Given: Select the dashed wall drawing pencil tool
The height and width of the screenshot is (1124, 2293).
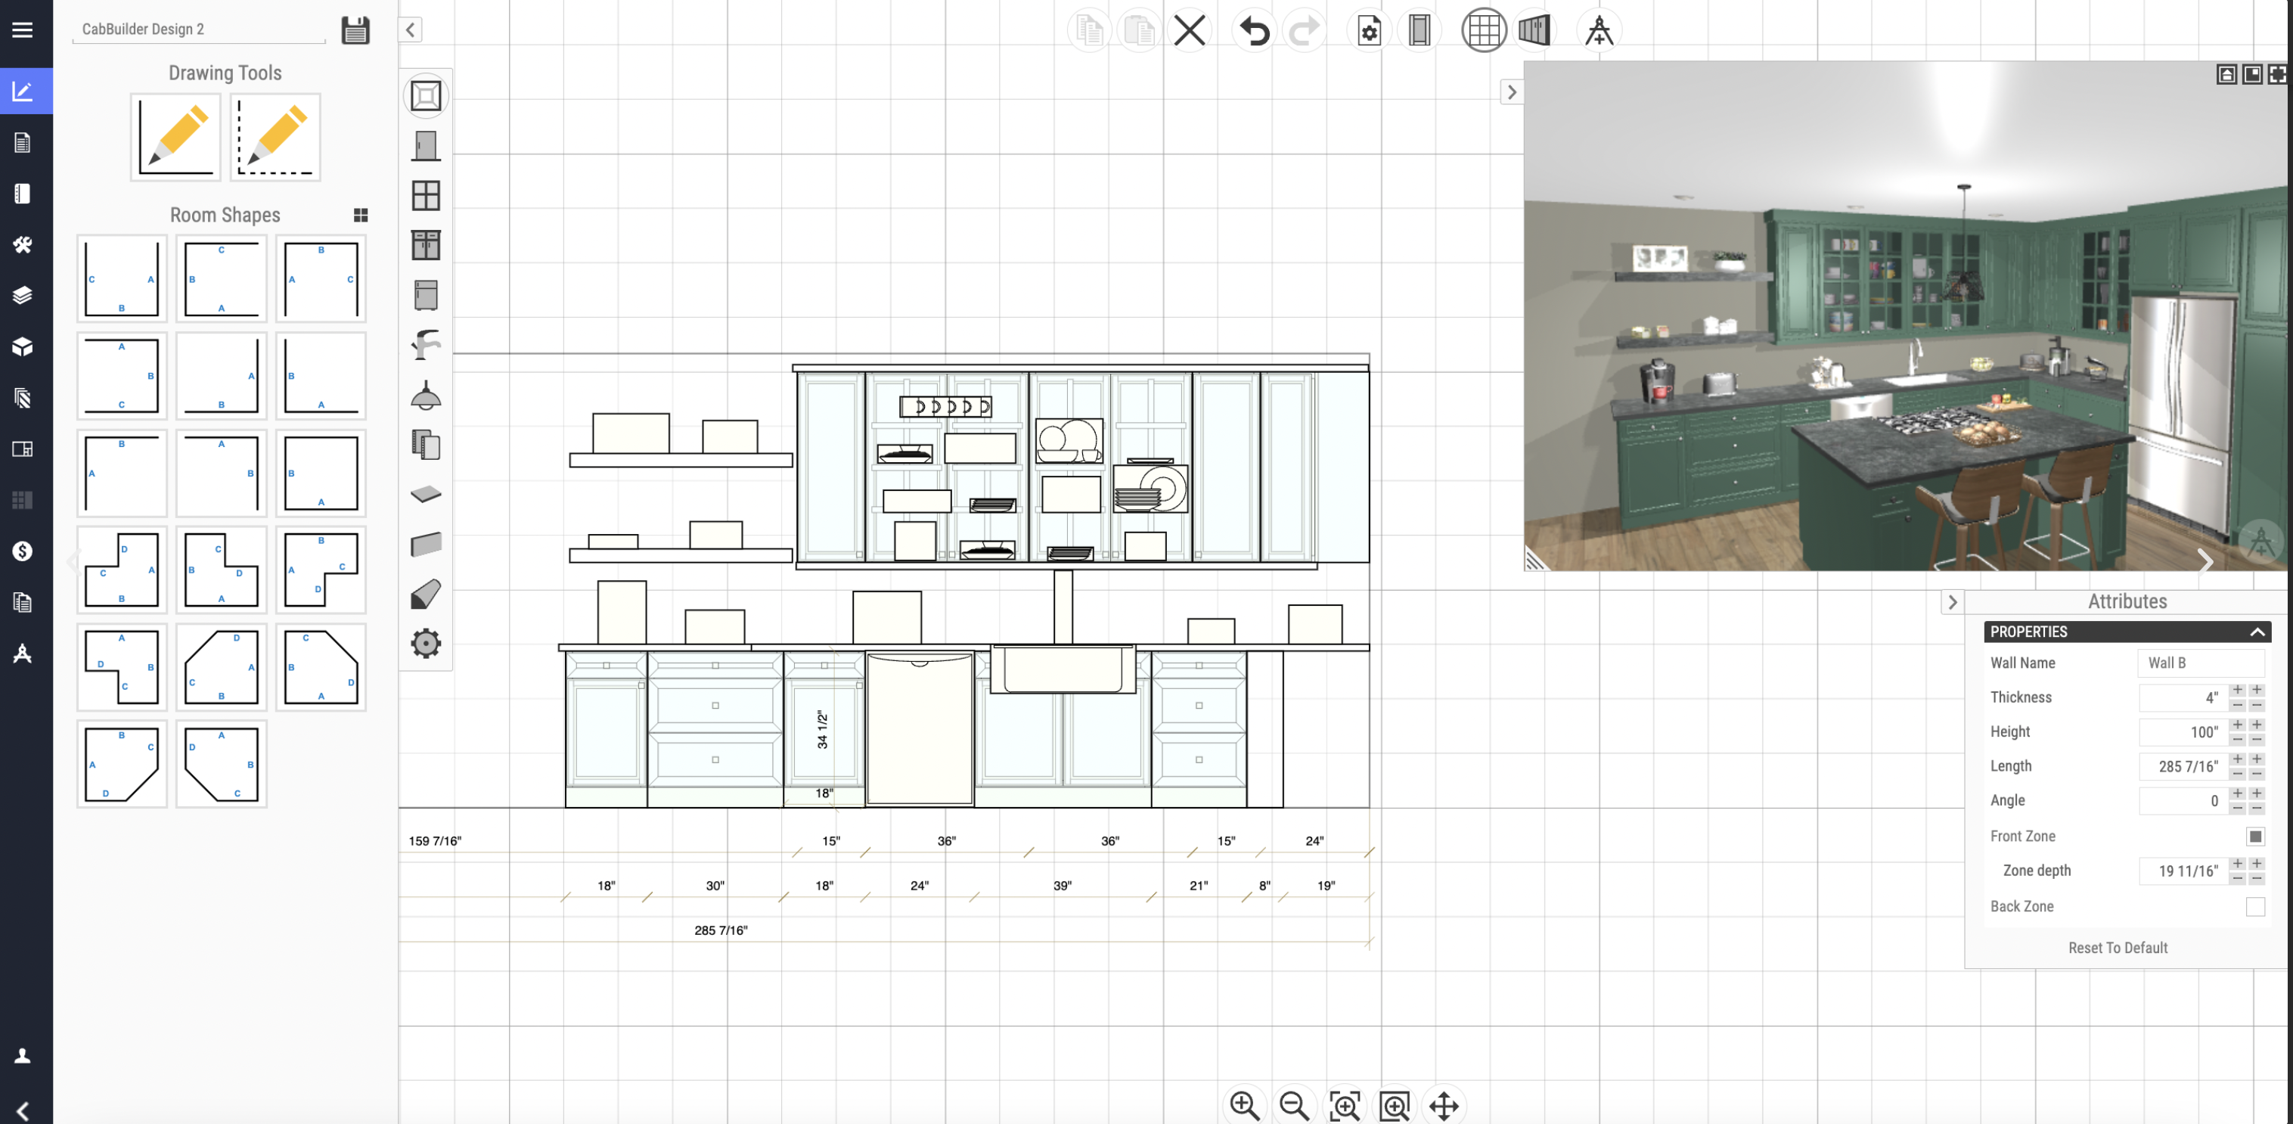Looking at the screenshot, I should pos(275,138).
